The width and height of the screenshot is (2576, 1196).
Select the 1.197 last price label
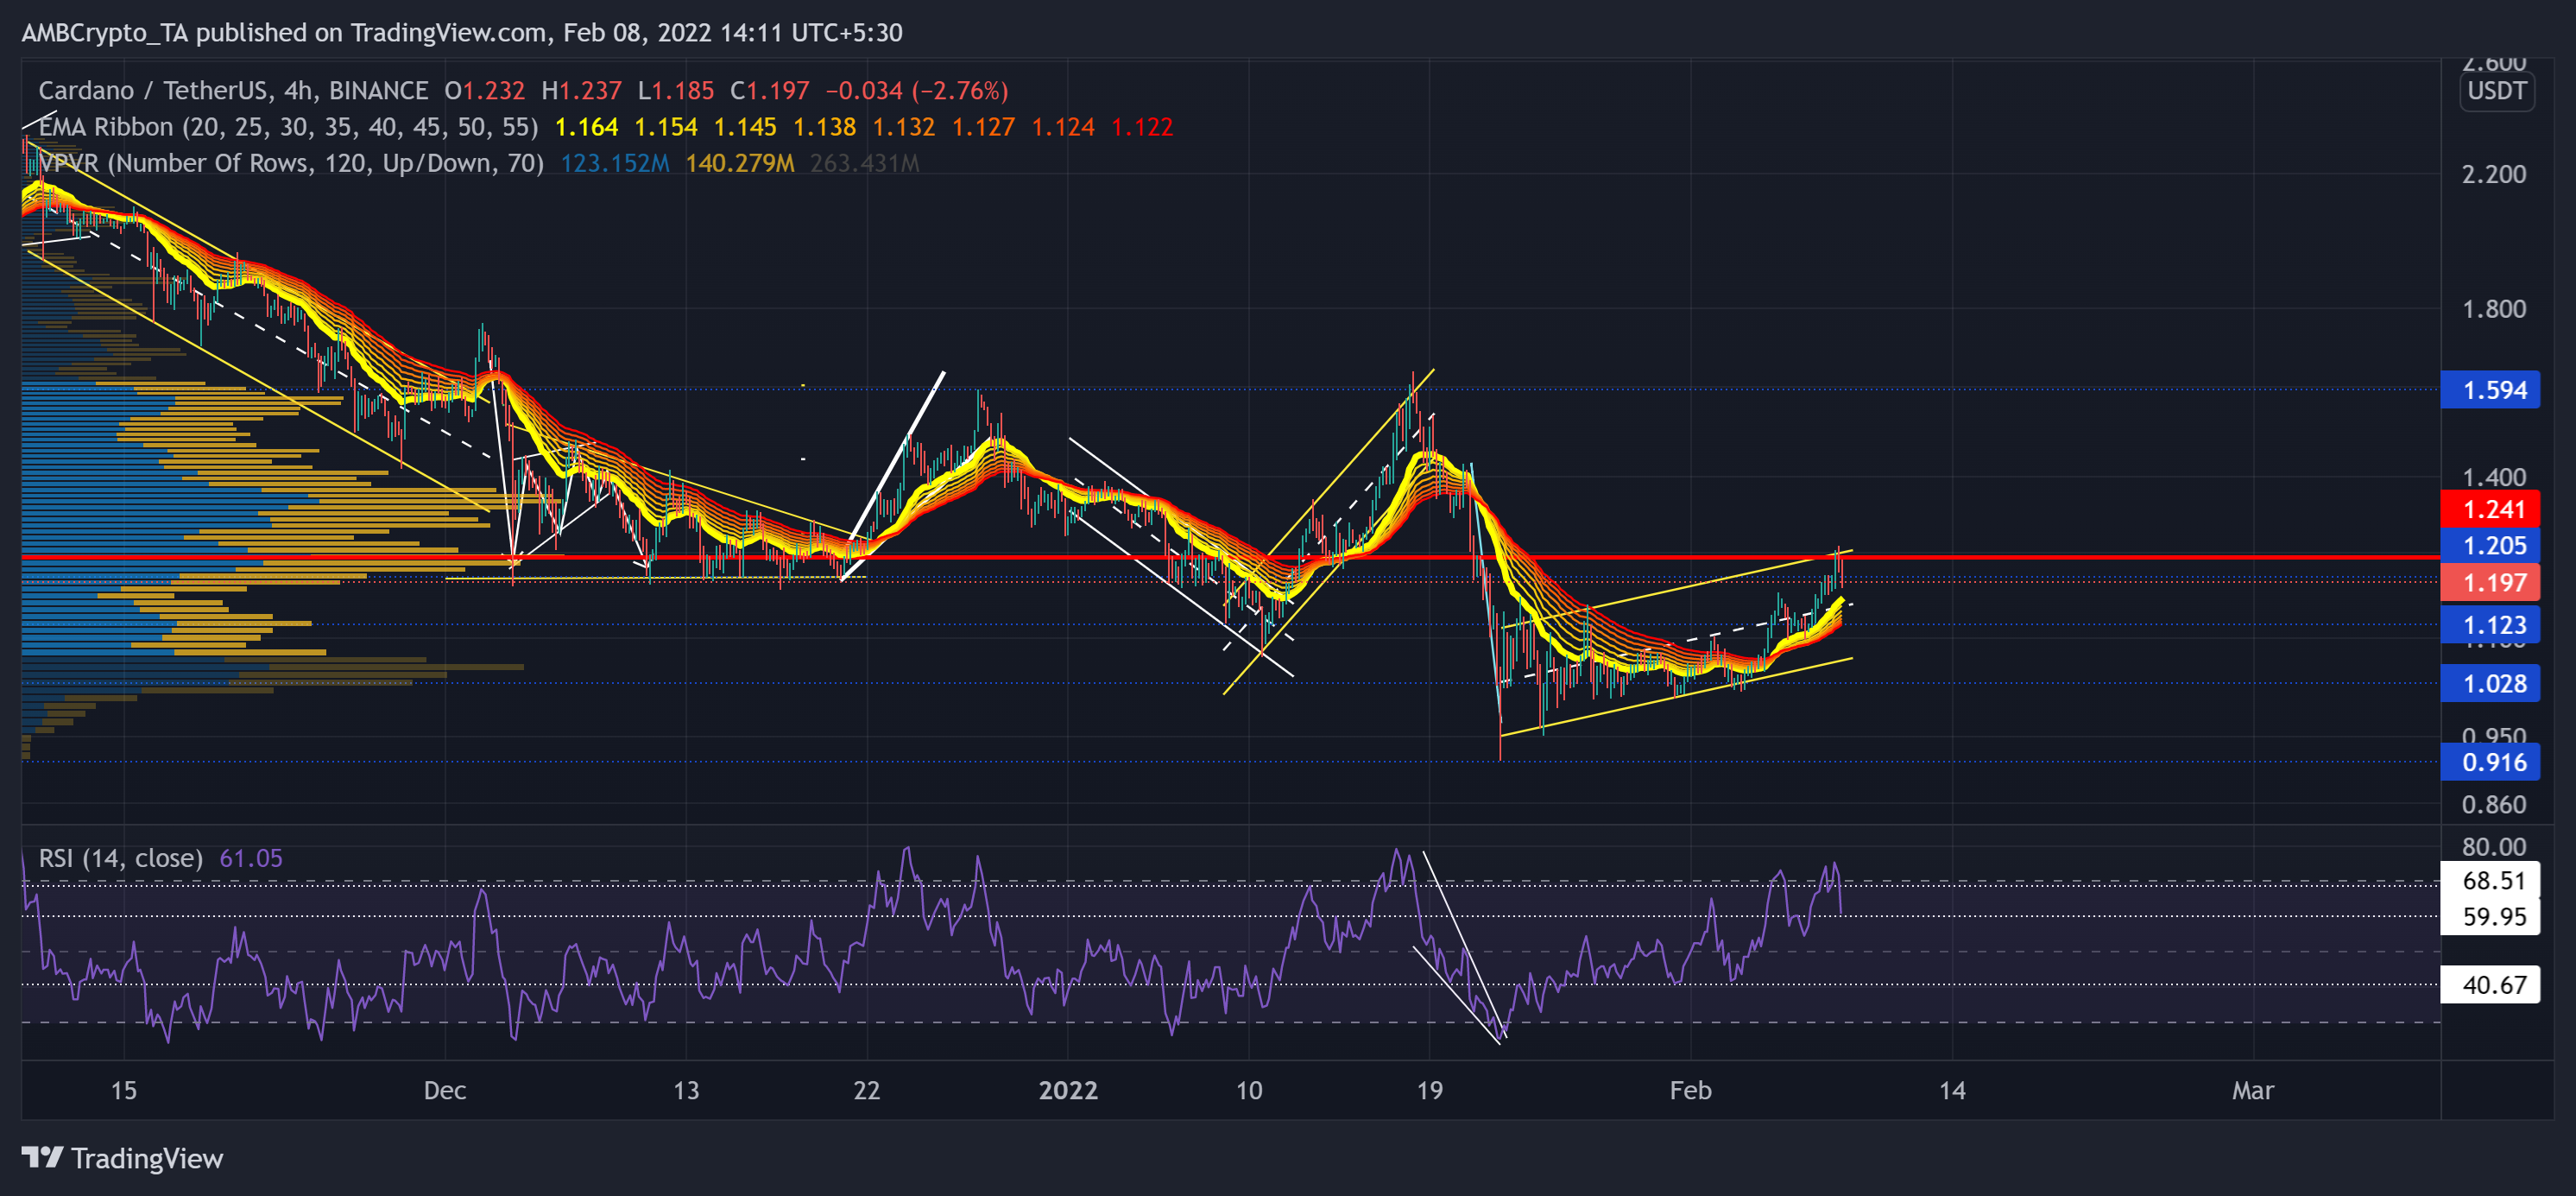2494,582
